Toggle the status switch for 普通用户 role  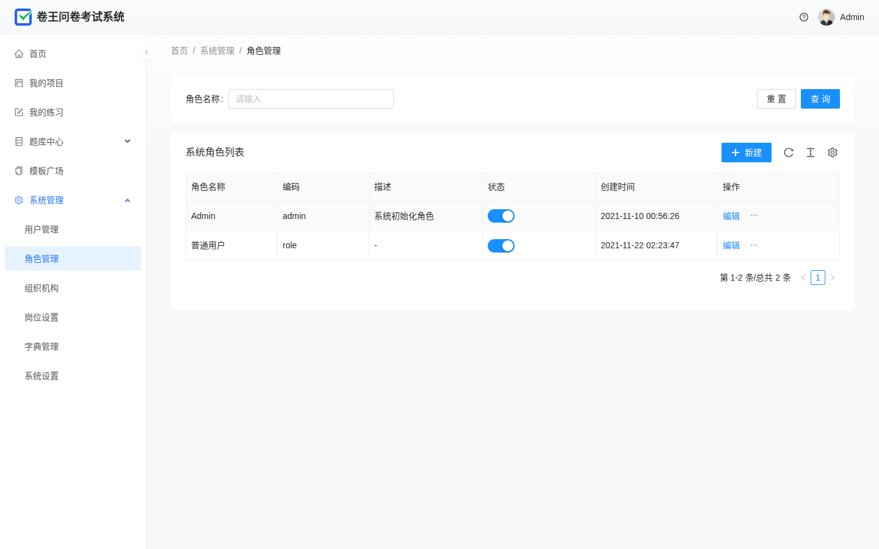point(501,246)
